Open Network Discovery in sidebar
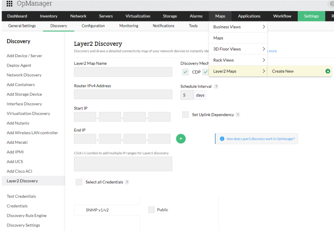This screenshot has height=231, width=334. click(x=24, y=75)
